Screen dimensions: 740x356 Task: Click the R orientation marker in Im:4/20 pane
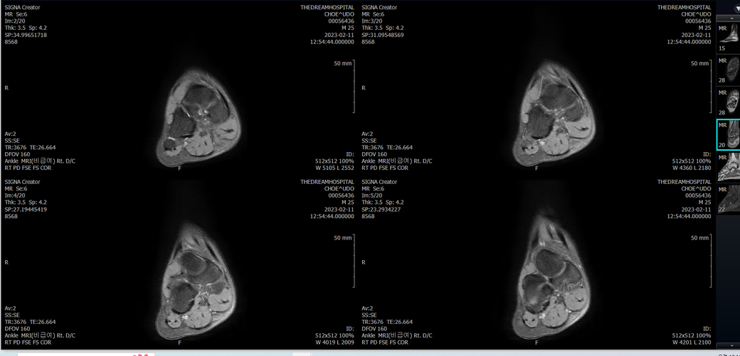click(7, 262)
